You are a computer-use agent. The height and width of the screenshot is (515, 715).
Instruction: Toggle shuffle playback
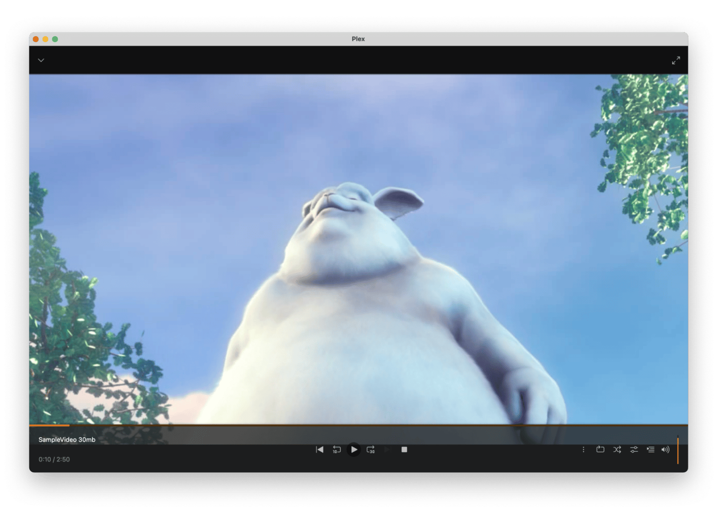(x=617, y=449)
